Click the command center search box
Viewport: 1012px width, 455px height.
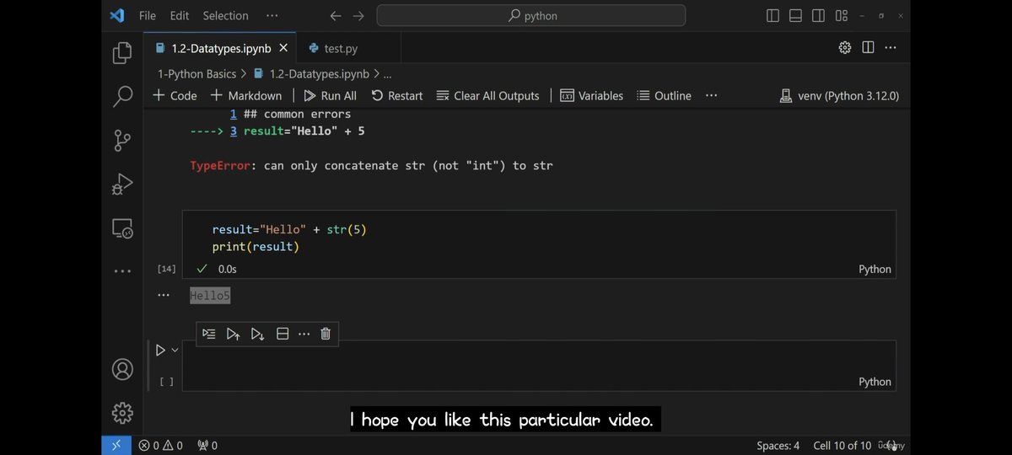click(x=531, y=16)
